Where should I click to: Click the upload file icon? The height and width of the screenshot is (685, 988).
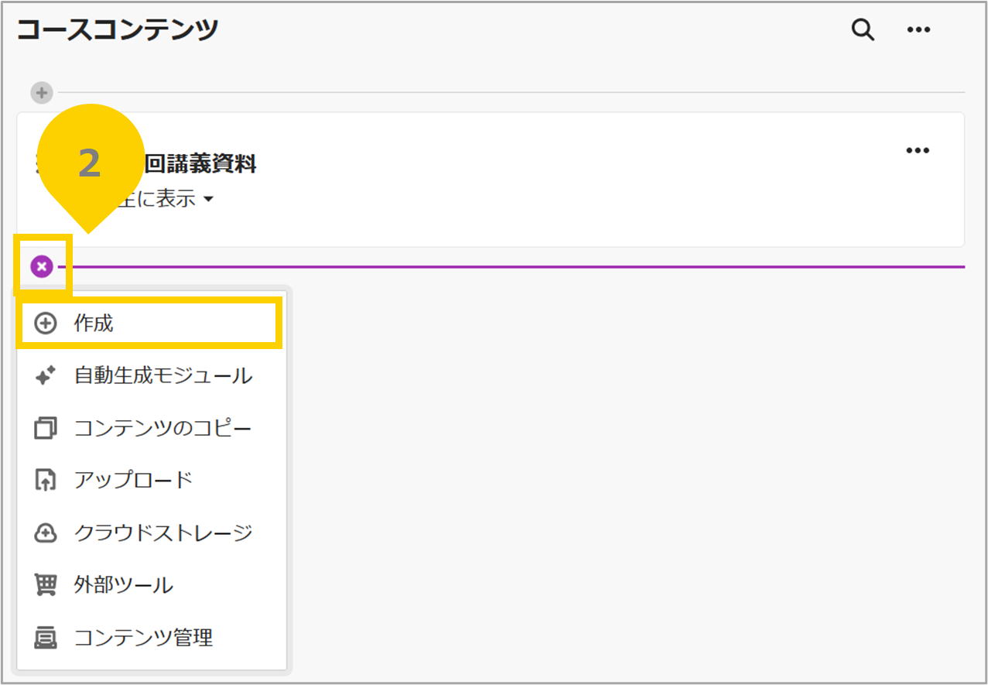click(46, 480)
